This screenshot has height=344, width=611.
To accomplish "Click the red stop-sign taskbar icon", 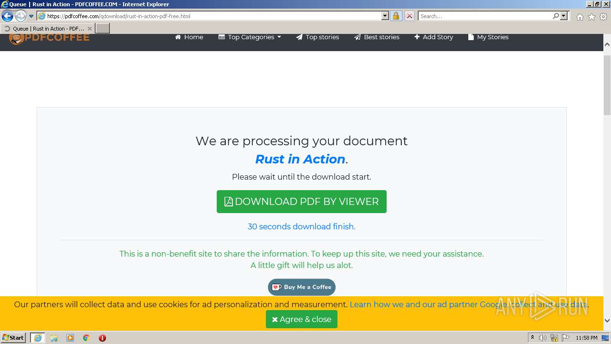I will click(x=102, y=338).
